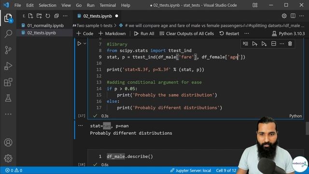This screenshot has height=174, width=309.
Task: Delete the cell with trash icon
Action: pyautogui.click(x=290, y=43)
